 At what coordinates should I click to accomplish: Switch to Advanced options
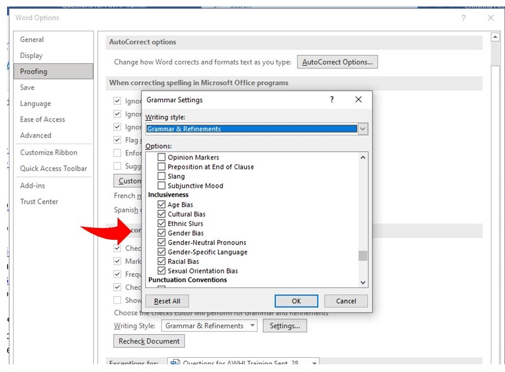(54, 135)
